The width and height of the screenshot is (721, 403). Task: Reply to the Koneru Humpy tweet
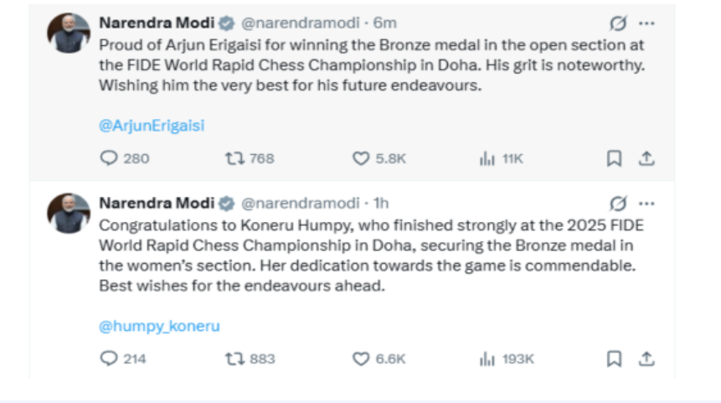coord(109,359)
